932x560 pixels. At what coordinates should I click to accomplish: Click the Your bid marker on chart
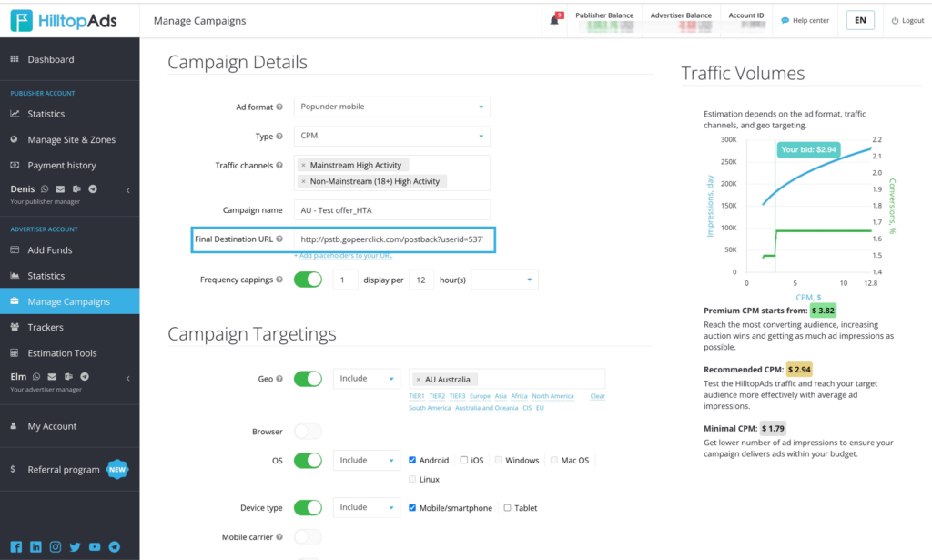[x=808, y=150]
